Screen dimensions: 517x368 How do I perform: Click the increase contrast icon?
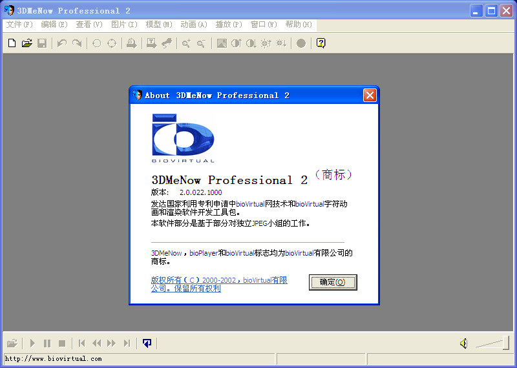pyautogui.click(x=237, y=43)
